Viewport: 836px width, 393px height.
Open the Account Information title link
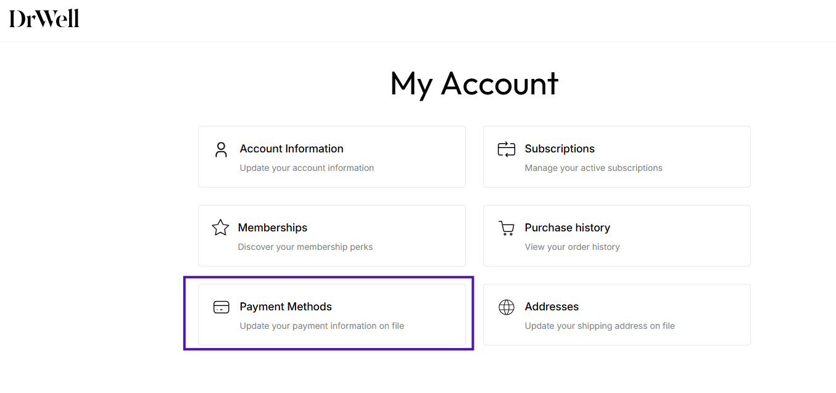coord(291,149)
